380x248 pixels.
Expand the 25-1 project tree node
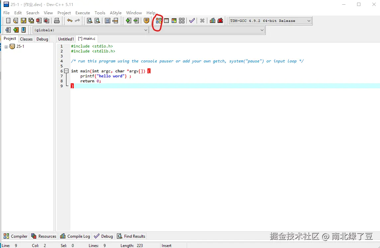tap(6, 47)
